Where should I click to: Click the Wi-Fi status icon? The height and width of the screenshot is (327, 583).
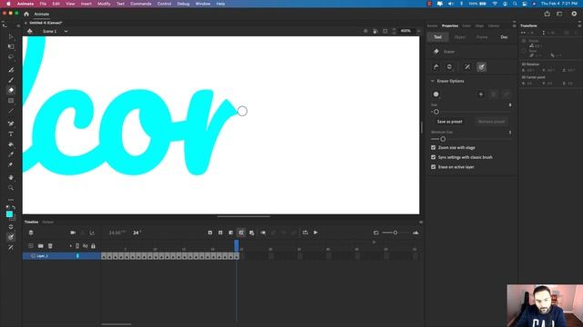495,4
